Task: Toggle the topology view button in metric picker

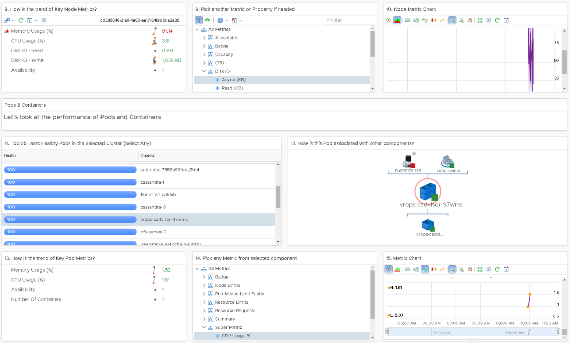Action: pos(199,21)
